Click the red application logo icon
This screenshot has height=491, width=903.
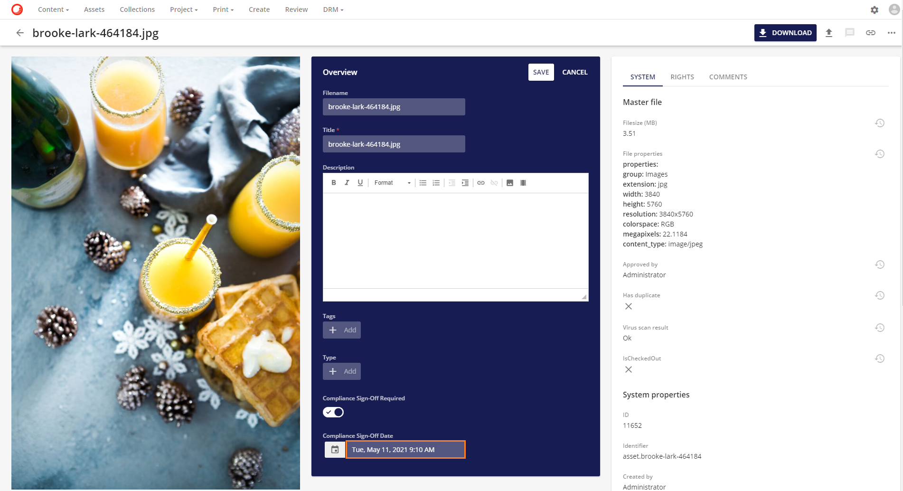point(17,9)
